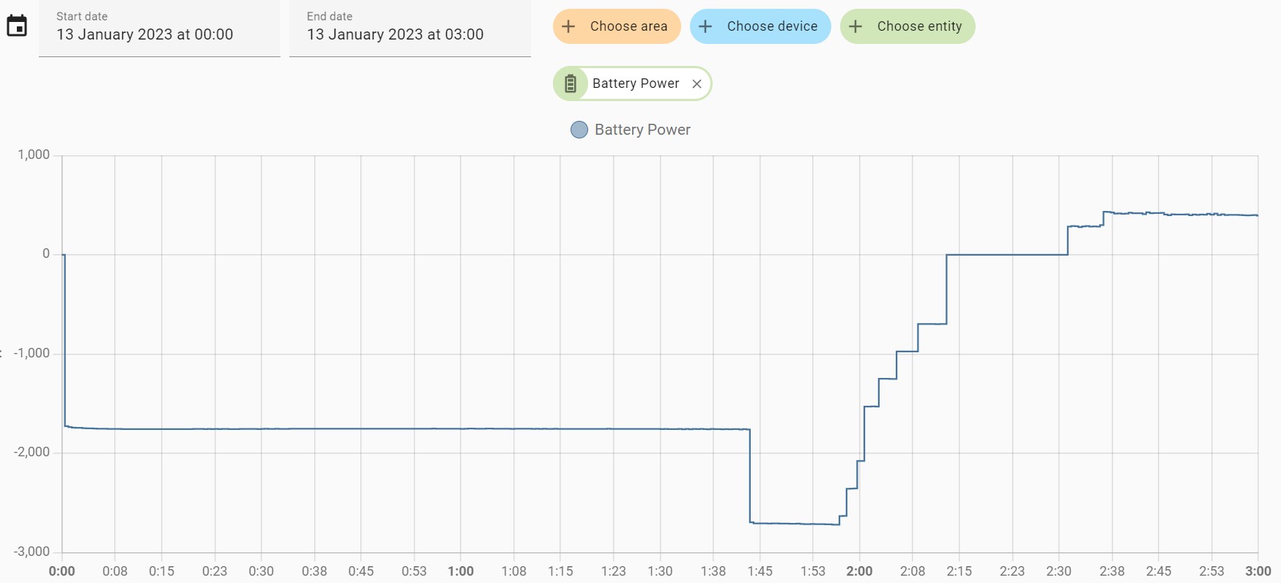Click the plus icon on Choose area
The height and width of the screenshot is (583, 1281).
point(568,26)
